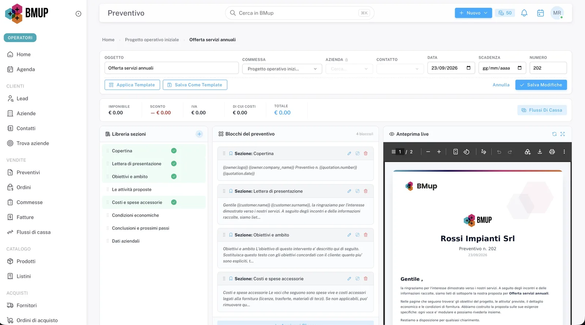
Task: Zoom out the PDF preview
Action: tap(428, 152)
